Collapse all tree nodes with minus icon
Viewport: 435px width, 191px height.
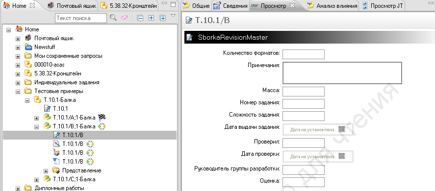pos(140,18)
